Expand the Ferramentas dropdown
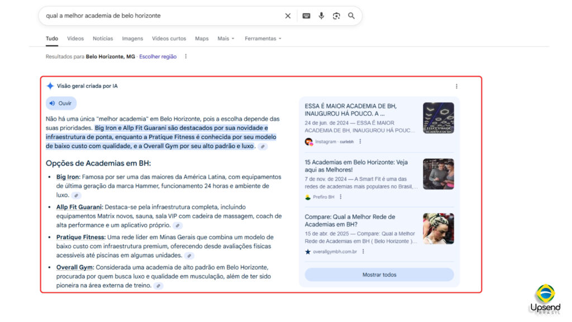The height and width of the screenshot is (322, 572). [x=263, y=39]
